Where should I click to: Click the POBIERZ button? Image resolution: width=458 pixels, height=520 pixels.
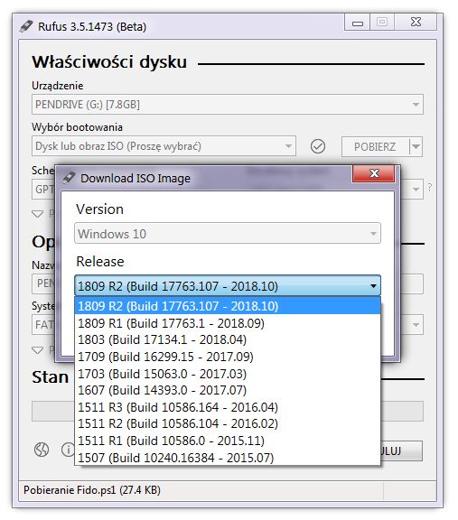click(375, 146)
